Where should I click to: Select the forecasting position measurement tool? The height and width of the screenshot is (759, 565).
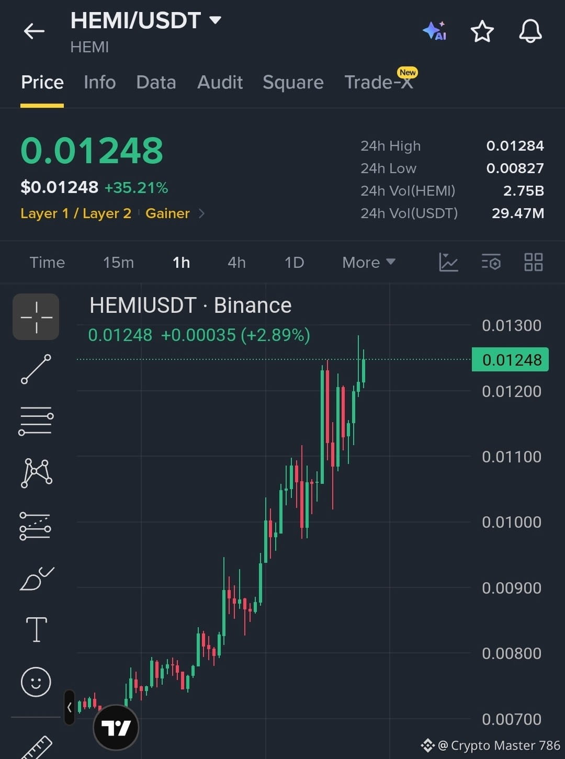pos(35,526)
